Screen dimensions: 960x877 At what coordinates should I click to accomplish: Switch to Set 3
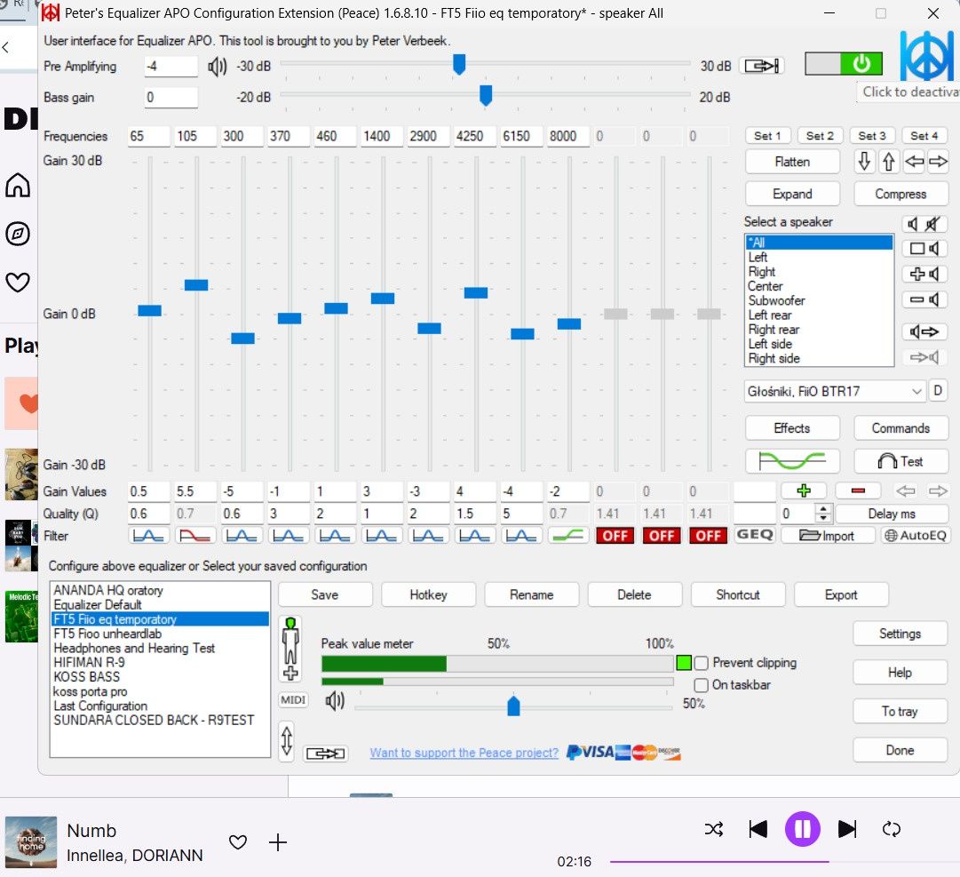click(872, 135)
